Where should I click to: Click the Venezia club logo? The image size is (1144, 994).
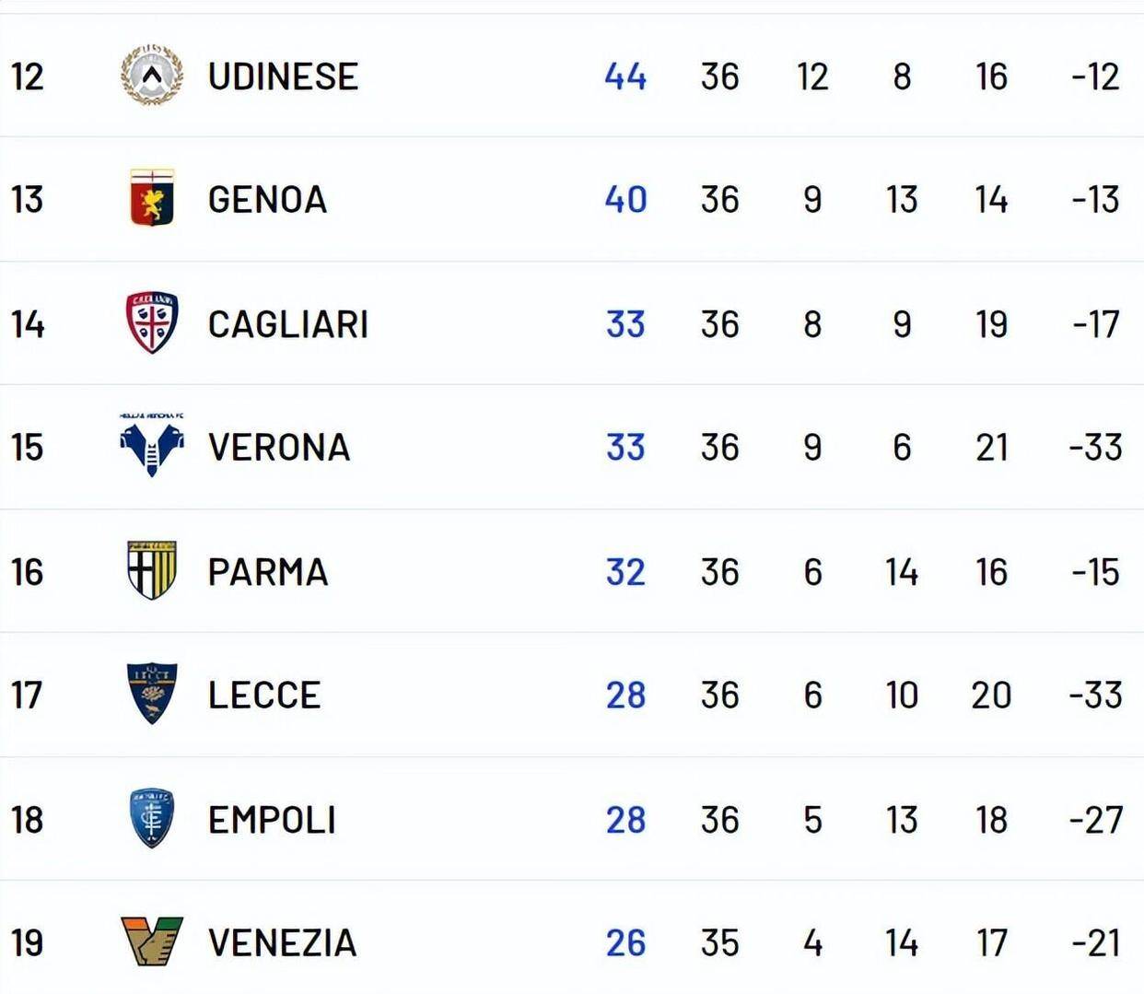152,941
